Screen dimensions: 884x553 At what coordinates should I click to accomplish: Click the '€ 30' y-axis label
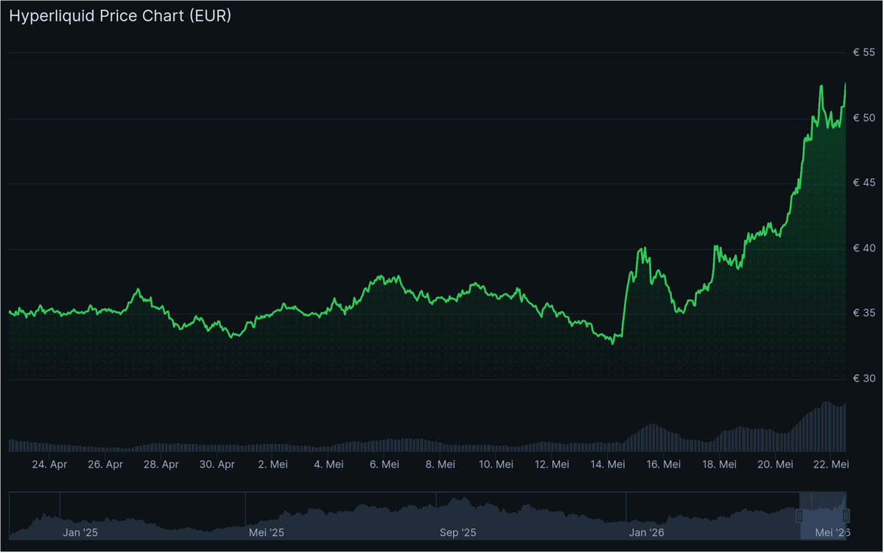(864, 378)
